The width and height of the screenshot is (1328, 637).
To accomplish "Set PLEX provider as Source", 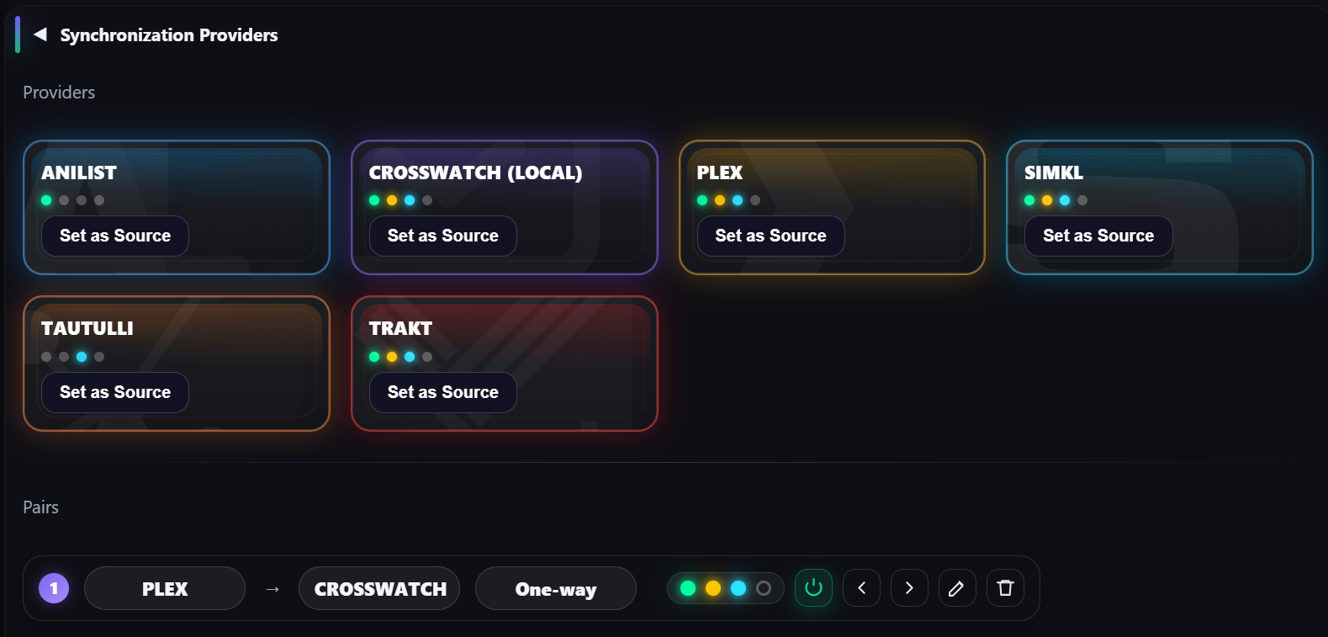I will [x=770, y=236].
